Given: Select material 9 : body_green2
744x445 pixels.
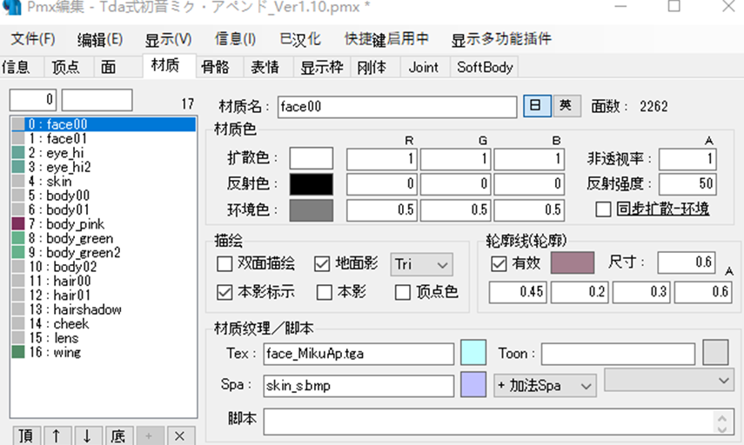Looking at the screenshot, I should 104,252.
